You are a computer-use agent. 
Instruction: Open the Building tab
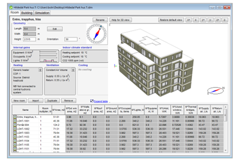pyautogui.click(x=27, y=13)
